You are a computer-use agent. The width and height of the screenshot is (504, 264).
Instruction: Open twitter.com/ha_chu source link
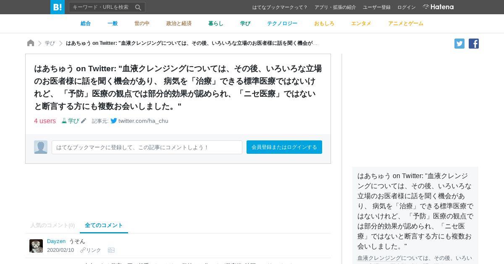point(143,121)
